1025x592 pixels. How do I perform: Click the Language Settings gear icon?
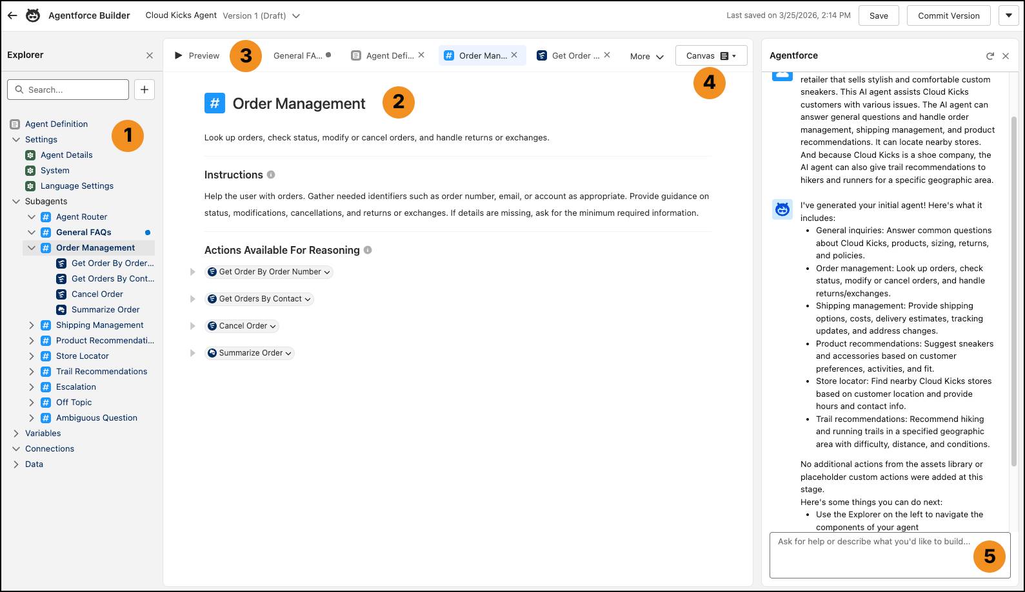tap(30, 186)
